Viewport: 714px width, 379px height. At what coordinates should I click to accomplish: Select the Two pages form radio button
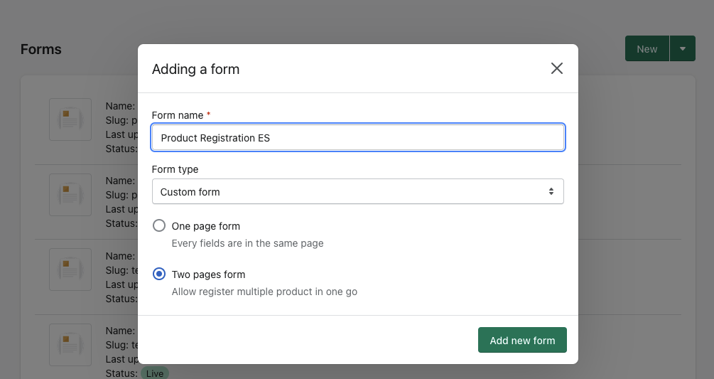(160, 274)
